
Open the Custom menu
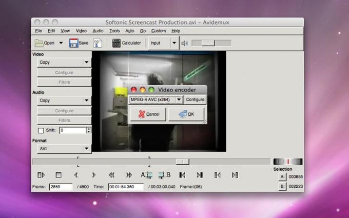(x=159, y=31)
